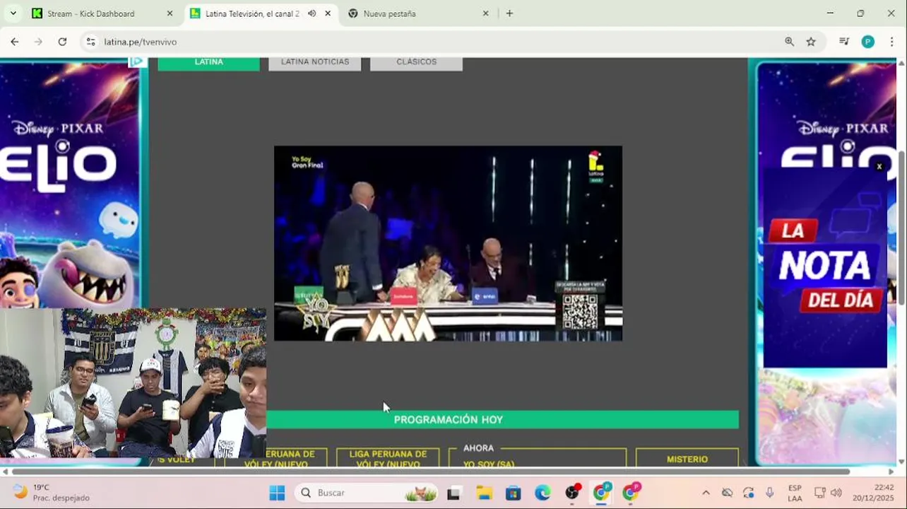Close the Stream - Kick Dashboard tab
This screenshot has width=907, height=509.
(x=170, y=13)
